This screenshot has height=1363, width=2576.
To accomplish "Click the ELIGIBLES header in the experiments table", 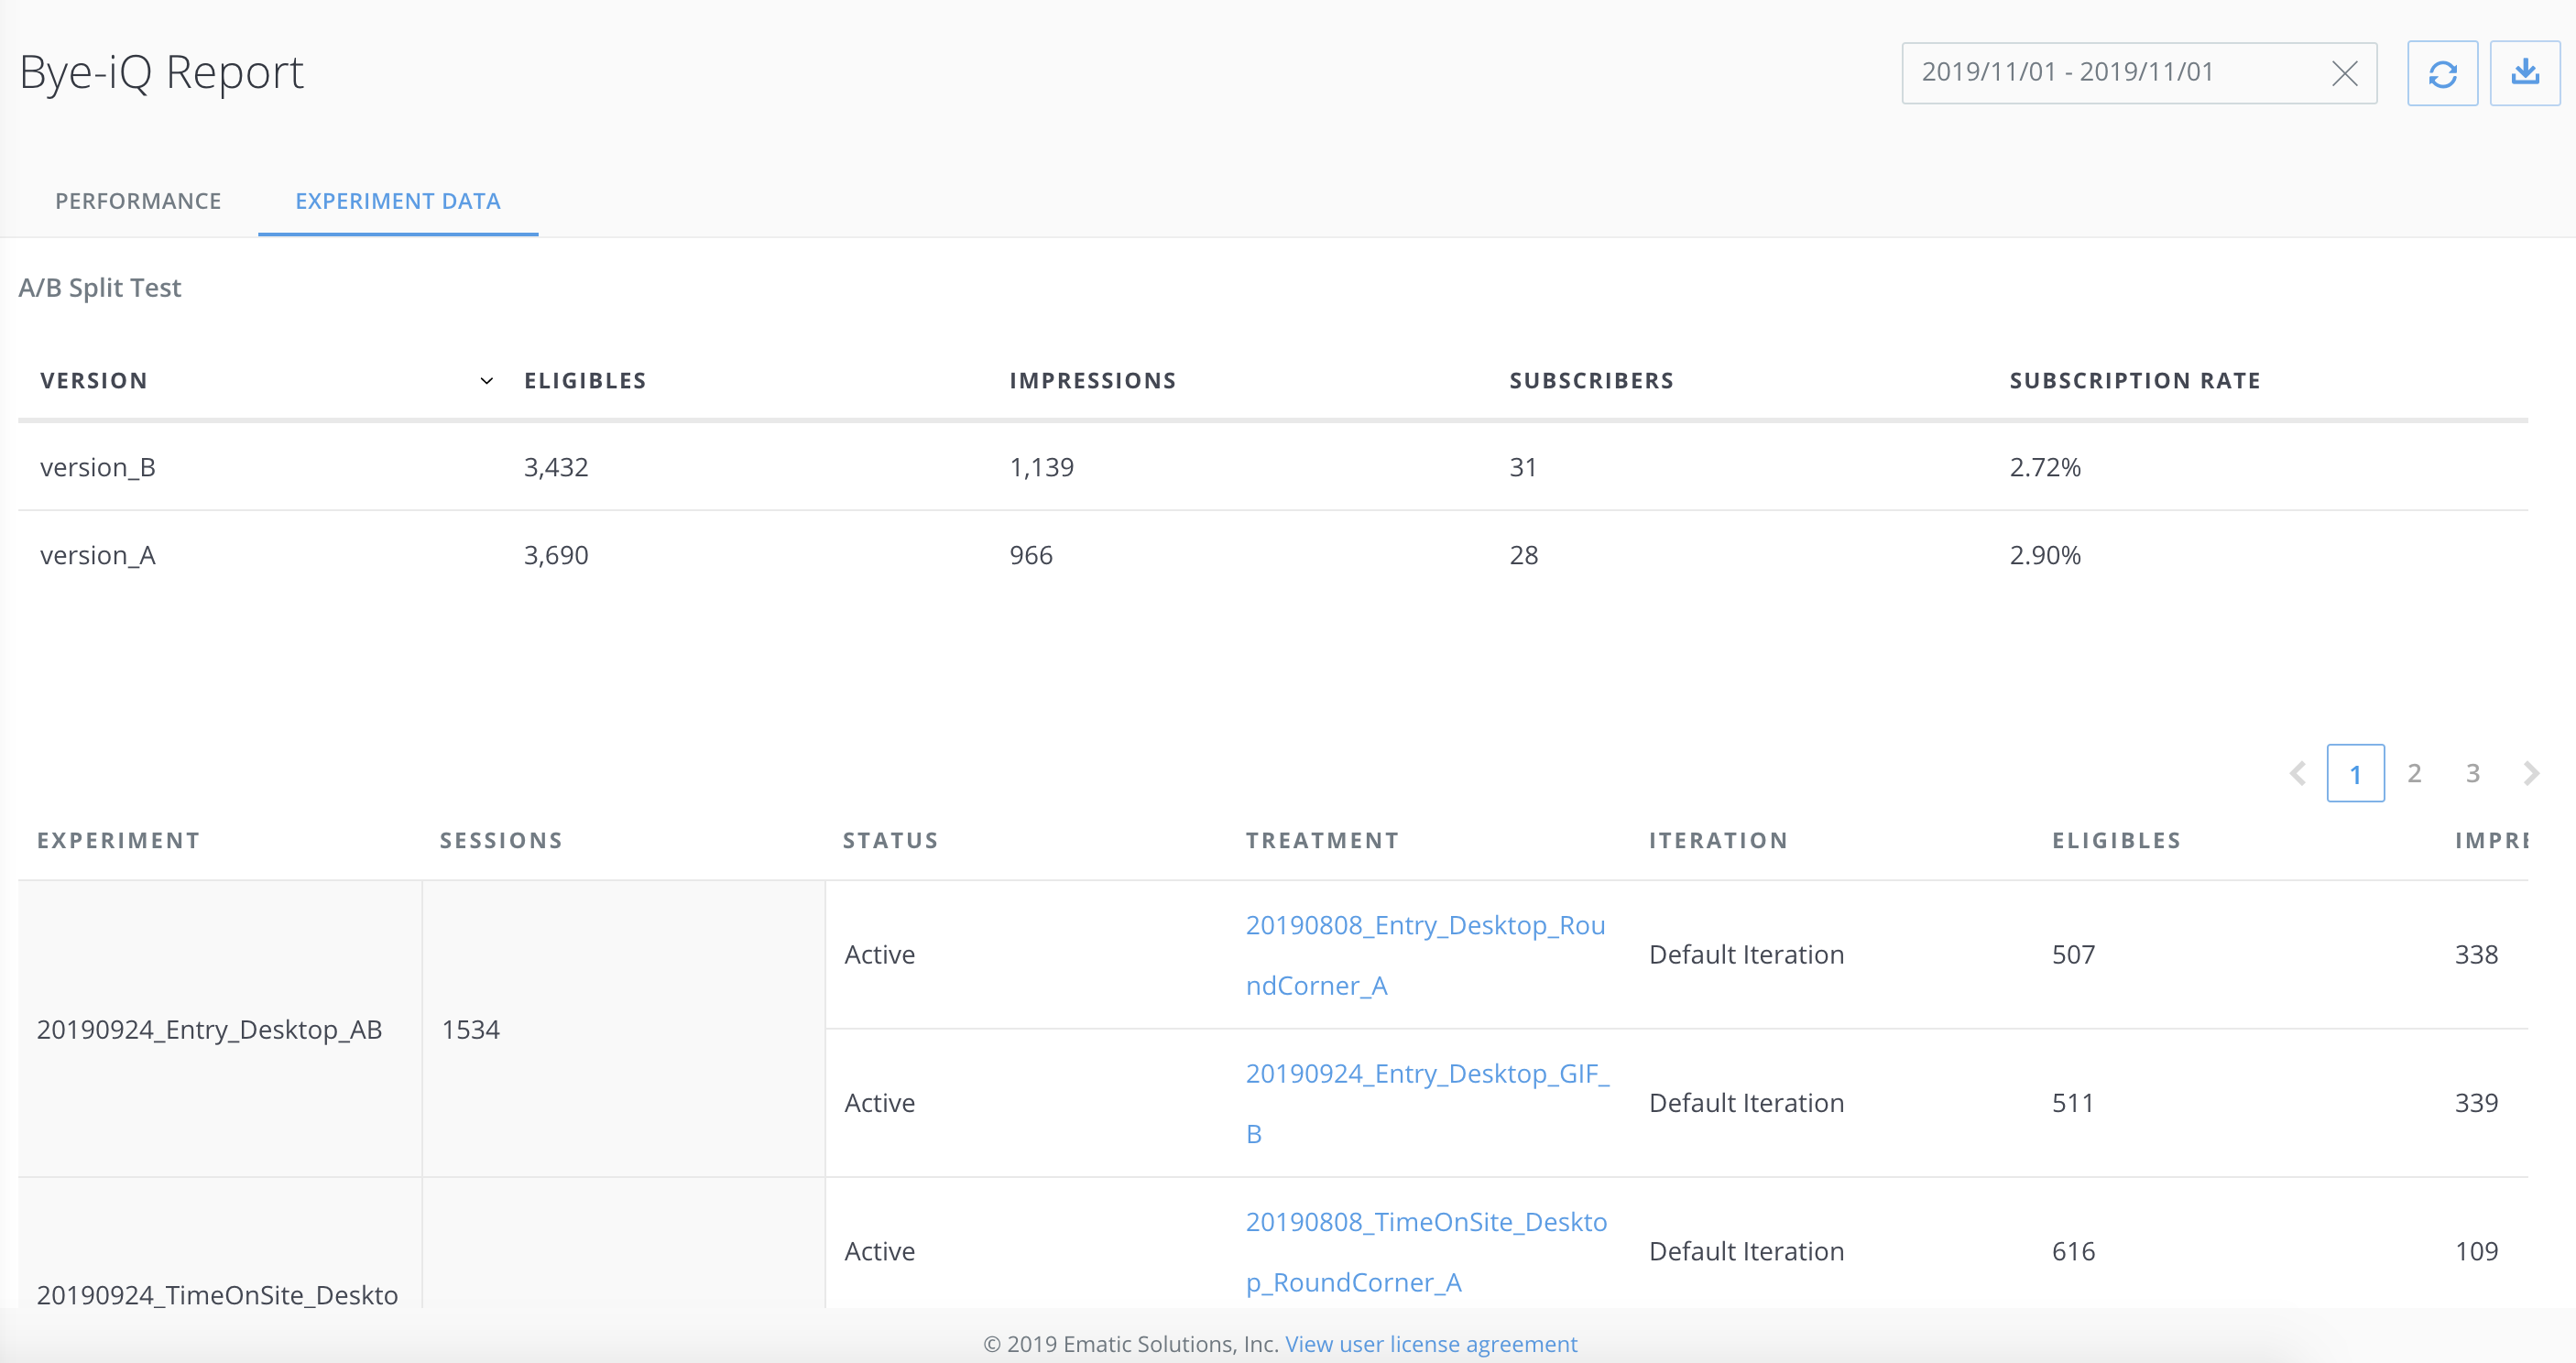I will click(2116, 841).
